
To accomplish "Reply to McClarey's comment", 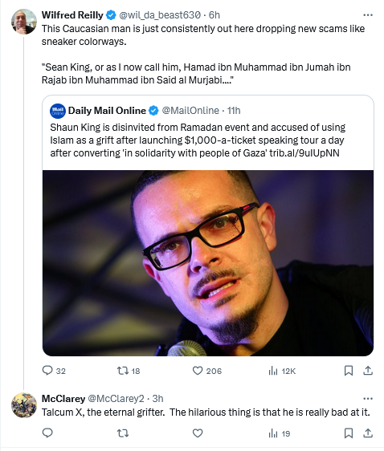I will click(x=47, y=433).
